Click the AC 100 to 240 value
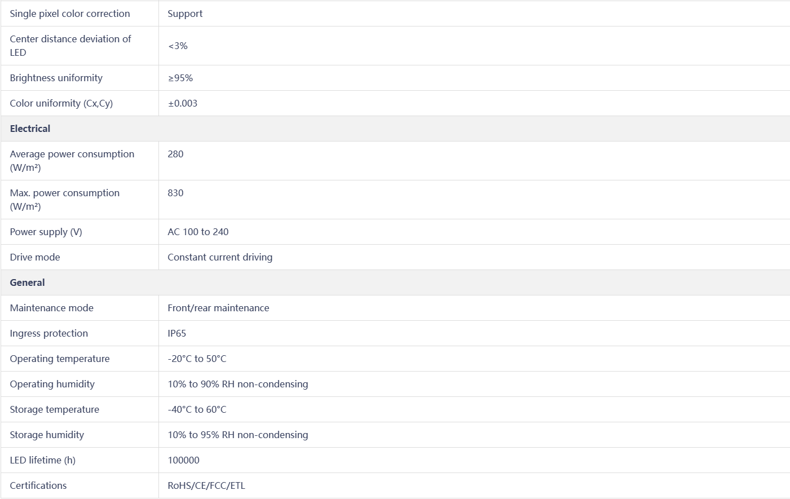 pyautogui.click(x=198, y=232)
